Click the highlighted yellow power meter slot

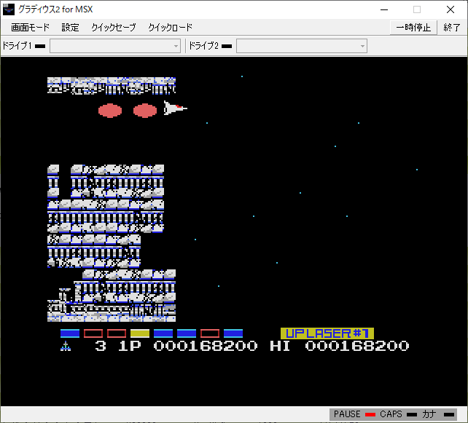140,333
